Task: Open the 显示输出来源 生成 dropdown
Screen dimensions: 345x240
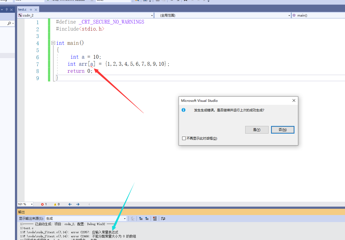Action: pos(86,219)
